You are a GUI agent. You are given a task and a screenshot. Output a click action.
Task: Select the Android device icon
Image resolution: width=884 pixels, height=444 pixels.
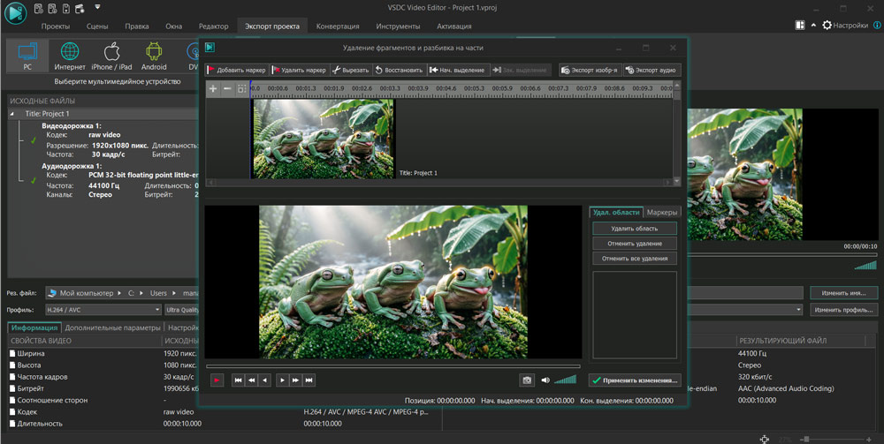[154, 56]
